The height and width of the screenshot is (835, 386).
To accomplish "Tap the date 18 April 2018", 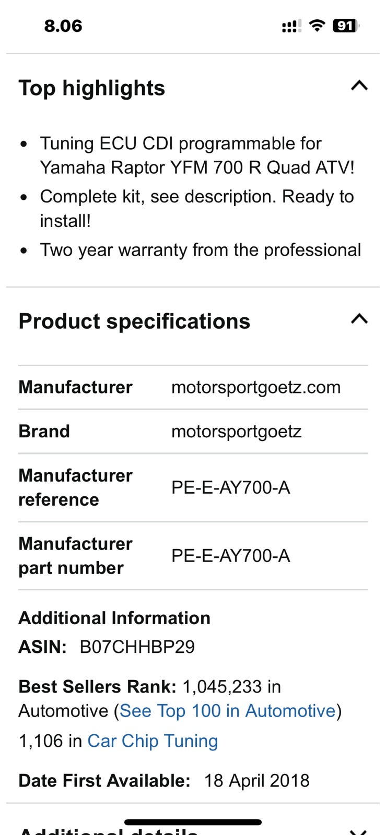I will pos(256,781).
